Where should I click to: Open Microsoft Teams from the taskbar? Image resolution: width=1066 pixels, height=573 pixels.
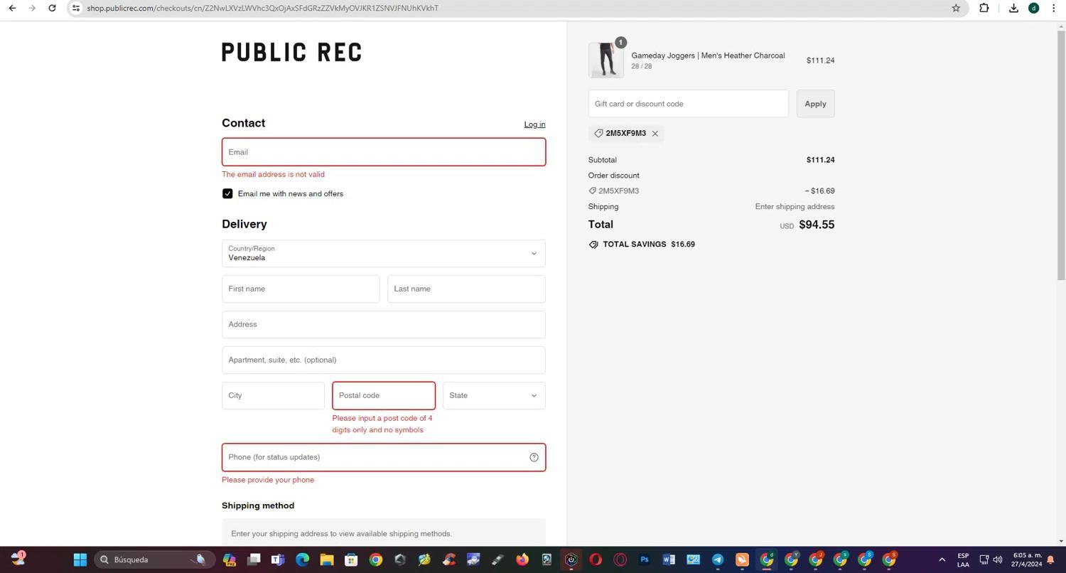[278, 559]
